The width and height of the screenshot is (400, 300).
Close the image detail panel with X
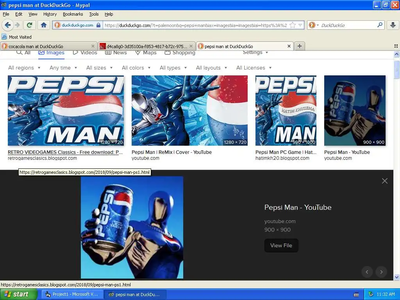click(385, 181)
